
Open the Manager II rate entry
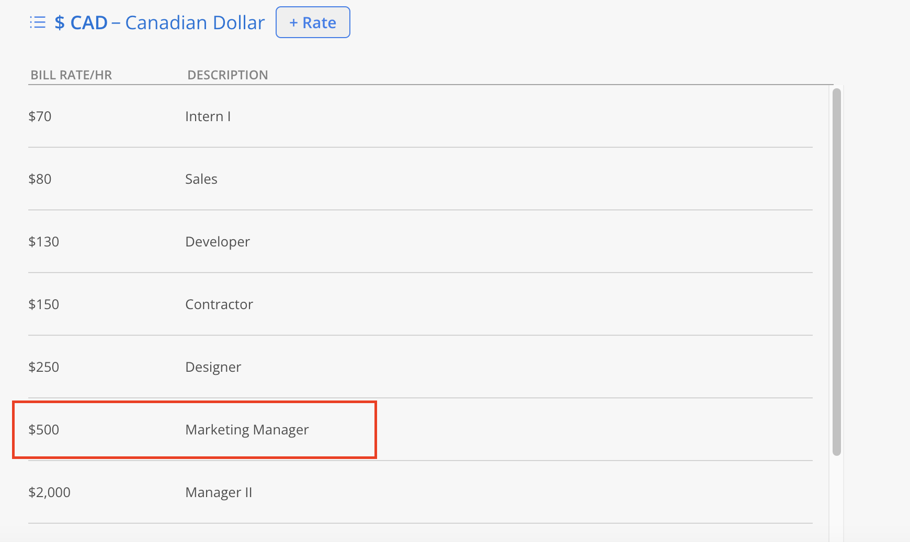[x=219, y=492]
